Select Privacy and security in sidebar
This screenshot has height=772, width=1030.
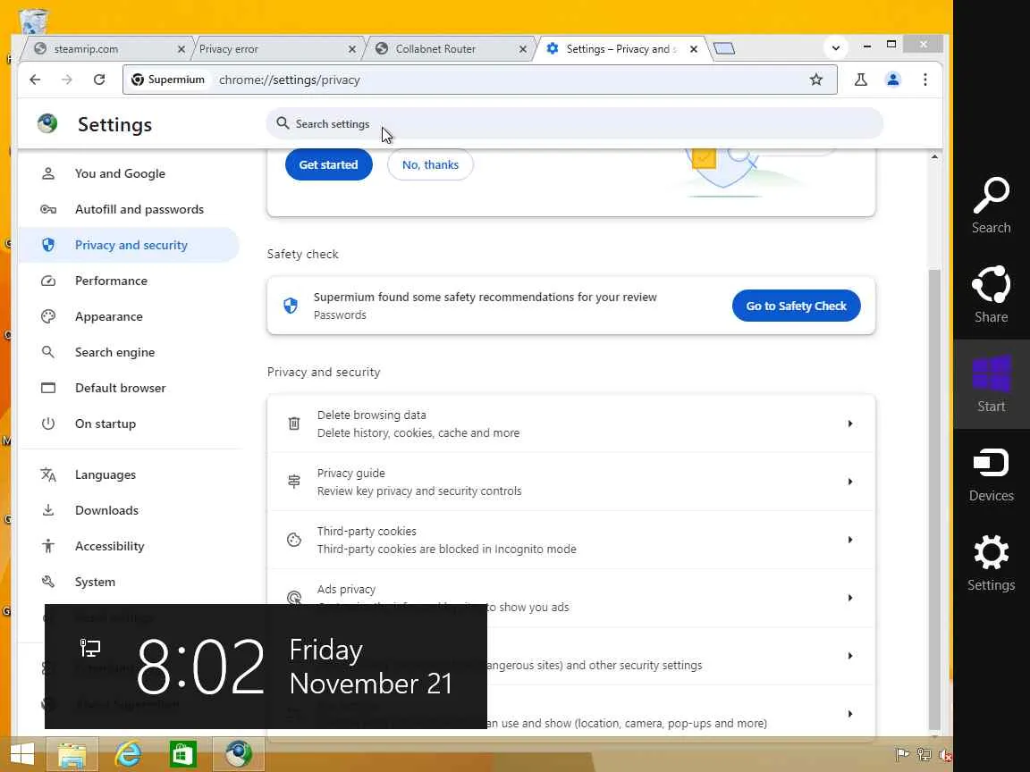128,245
